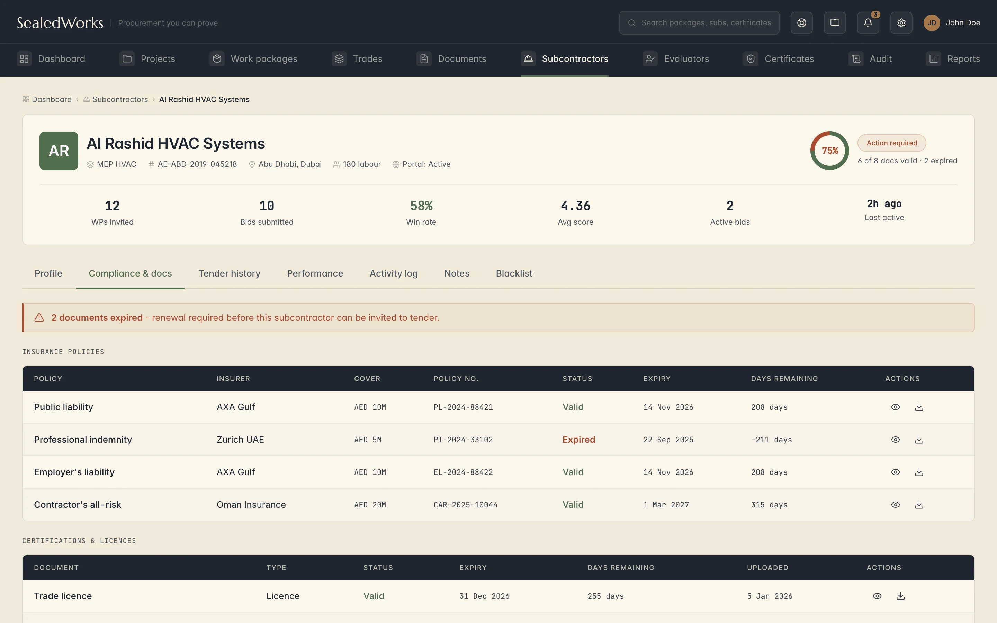
Task: Open the Work packages nav item
Action: click(x=253, y=59)
